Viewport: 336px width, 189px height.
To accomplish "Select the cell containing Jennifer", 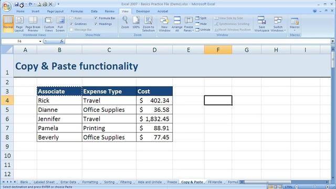I will pyautogui.click(x=59, y=119).
